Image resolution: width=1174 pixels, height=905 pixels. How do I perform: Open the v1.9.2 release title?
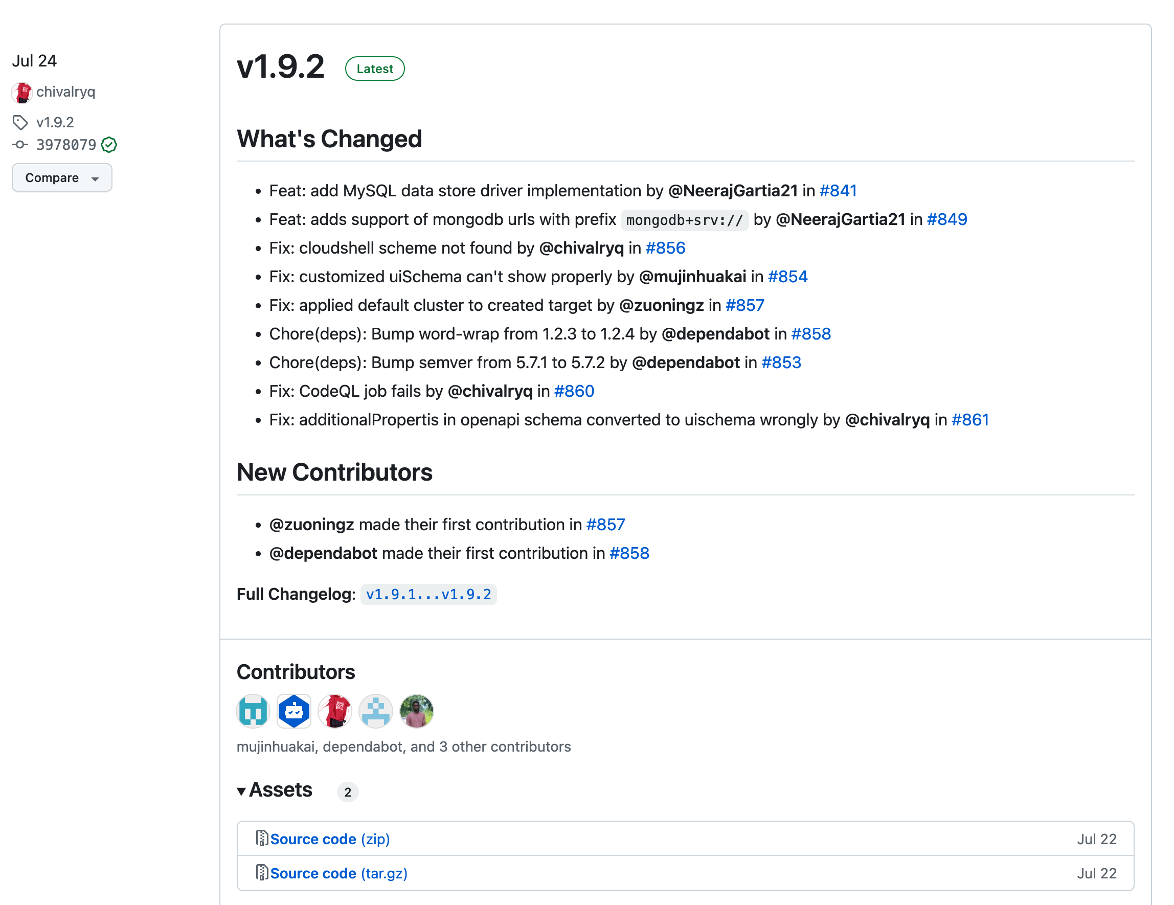[281, 67]
